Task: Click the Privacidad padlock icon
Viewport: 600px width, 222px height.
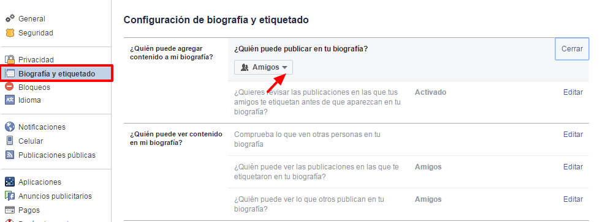Action: (10, 59)
